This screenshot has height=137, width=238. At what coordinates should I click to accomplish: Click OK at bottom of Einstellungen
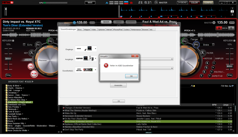tap(119, 101)
